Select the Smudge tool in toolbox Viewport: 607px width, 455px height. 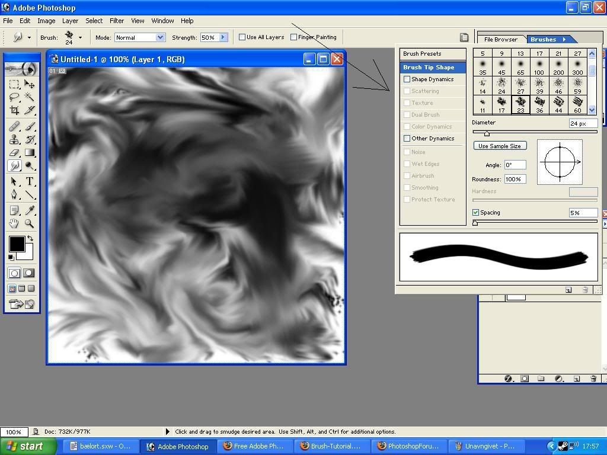[14, 166]
